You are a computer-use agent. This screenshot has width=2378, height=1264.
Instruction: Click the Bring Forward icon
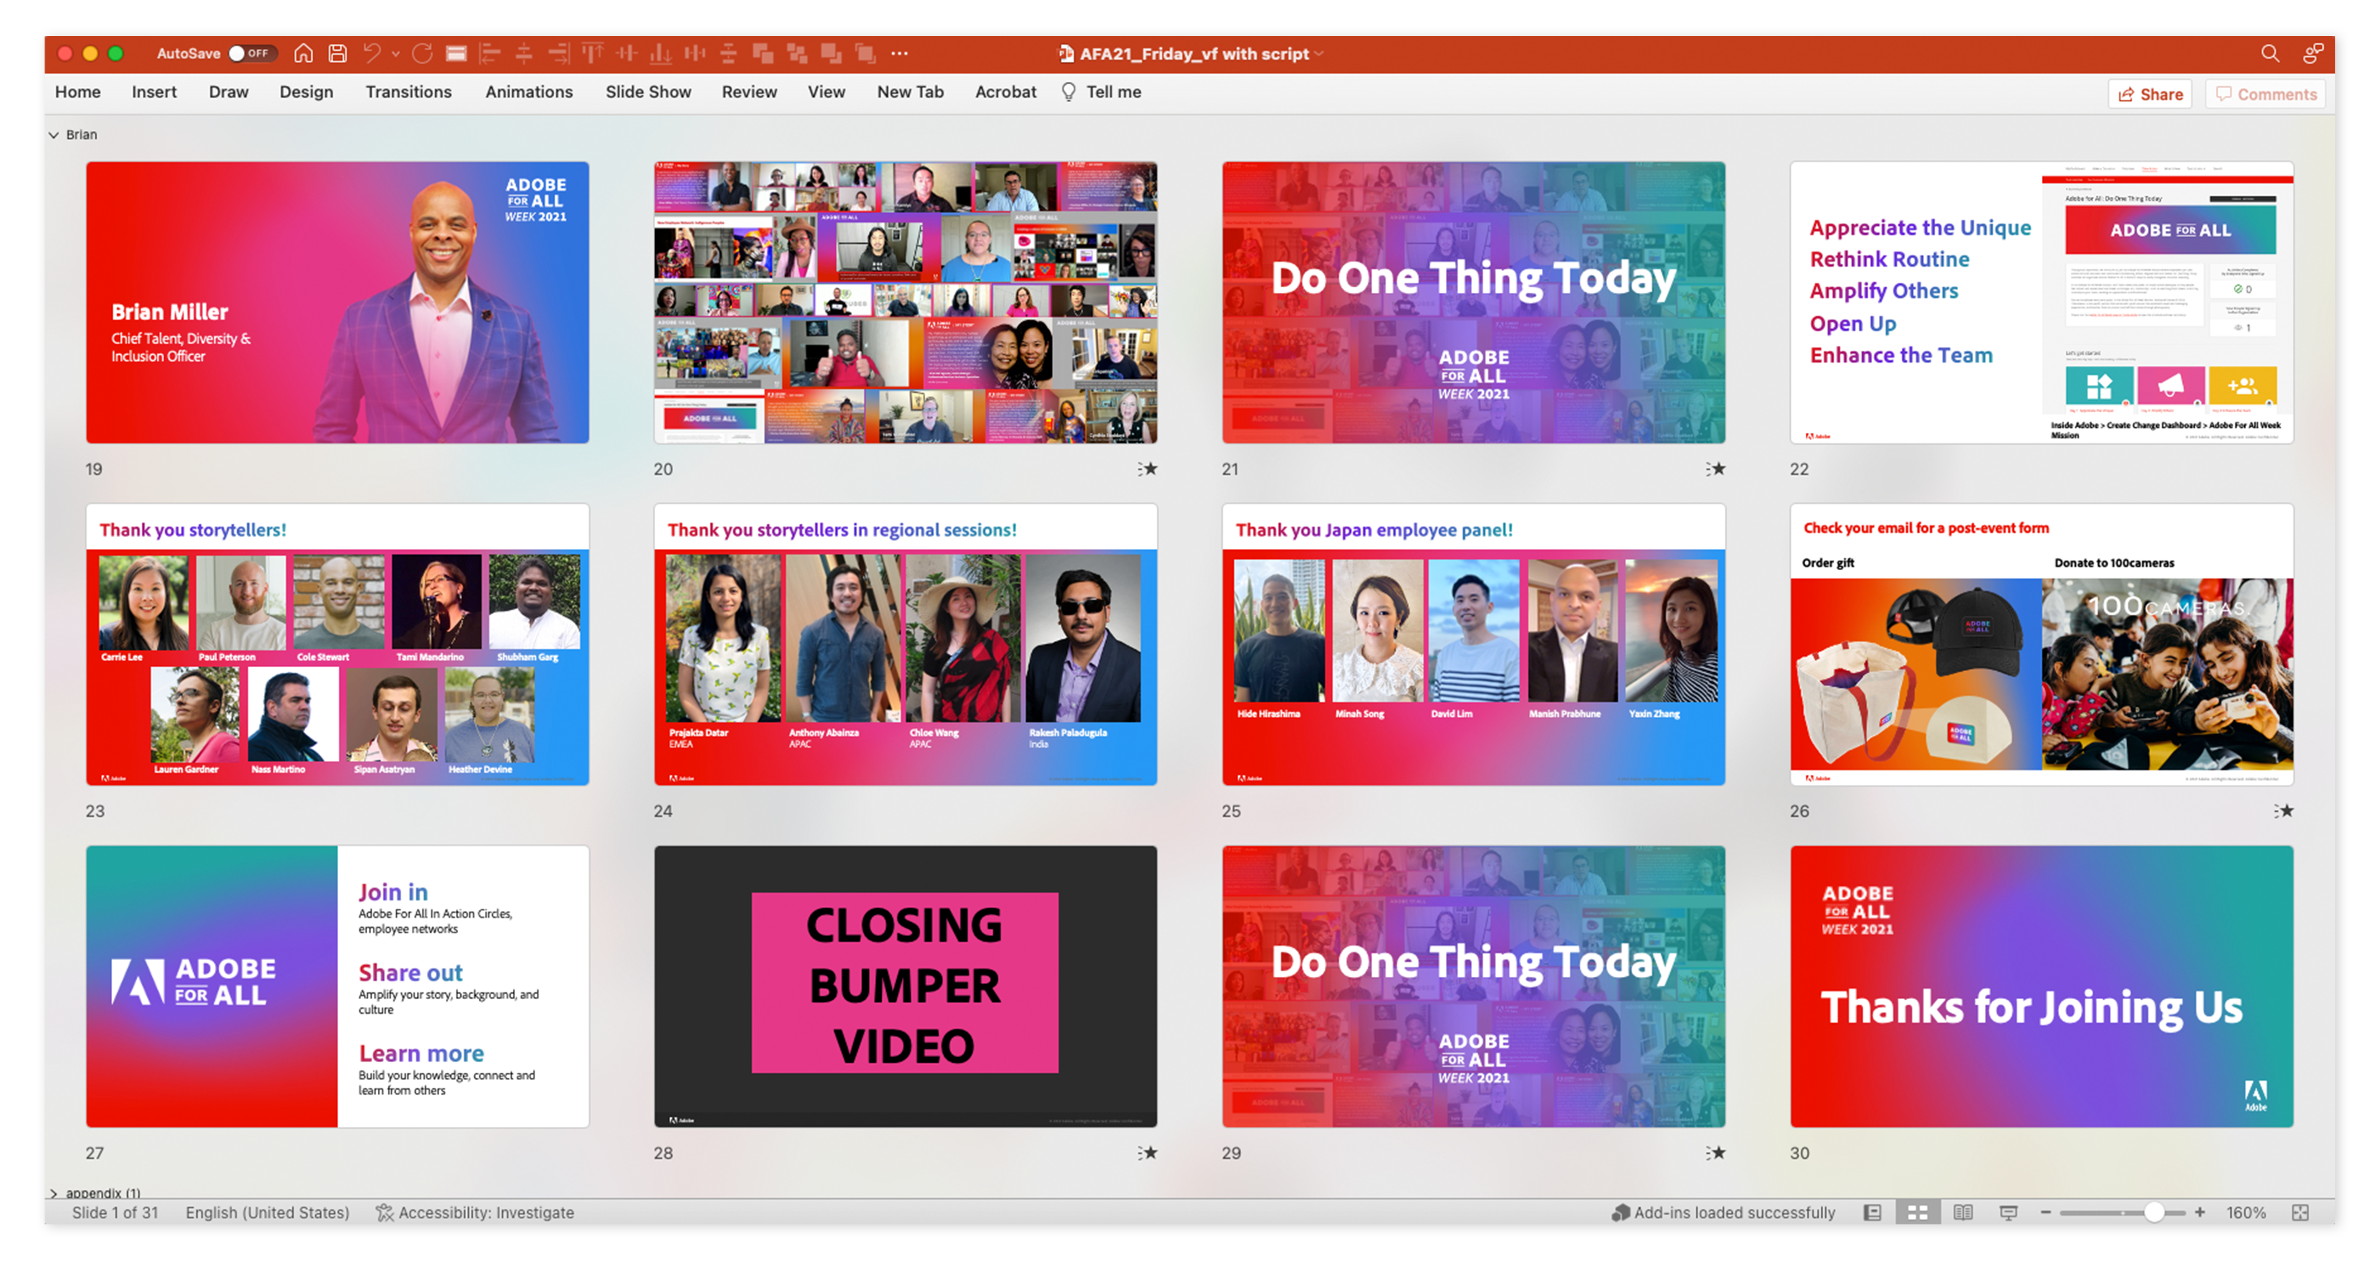[762, 53]
